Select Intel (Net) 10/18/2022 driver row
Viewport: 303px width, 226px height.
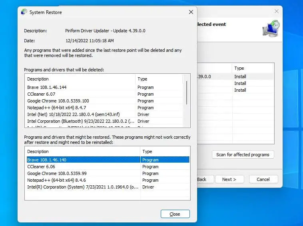click(x=104, y=114)
